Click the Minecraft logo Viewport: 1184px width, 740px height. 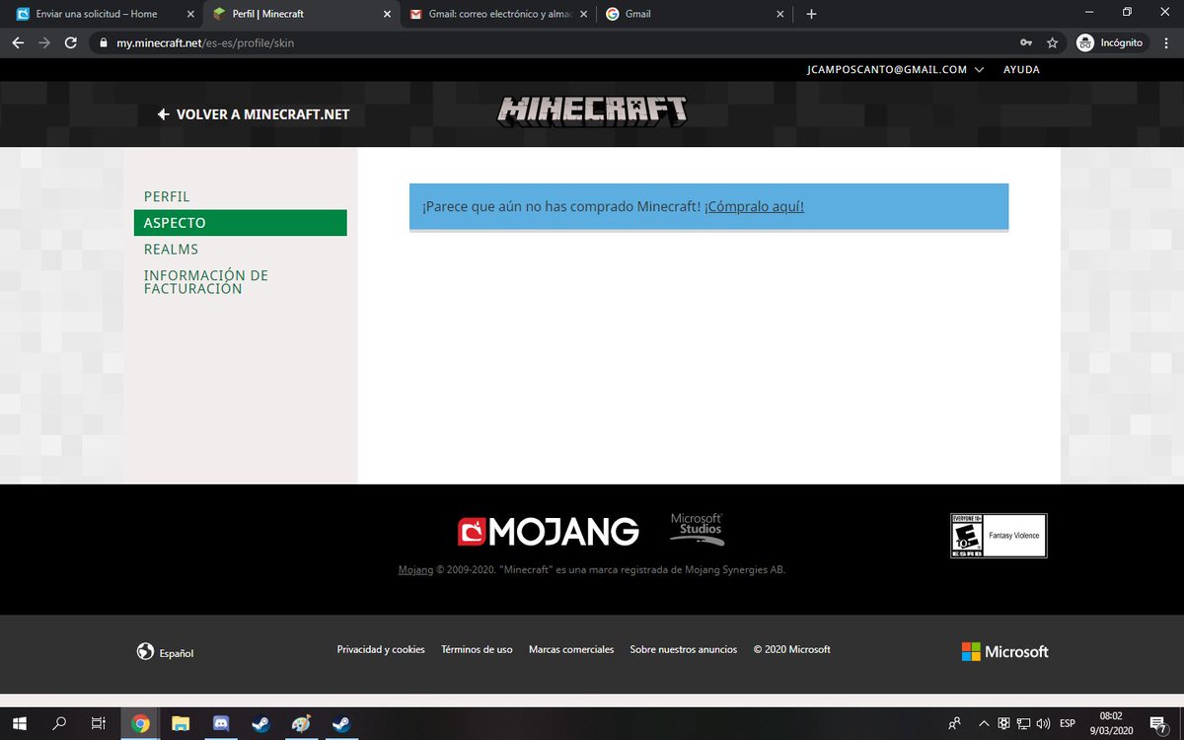(592, 111)
